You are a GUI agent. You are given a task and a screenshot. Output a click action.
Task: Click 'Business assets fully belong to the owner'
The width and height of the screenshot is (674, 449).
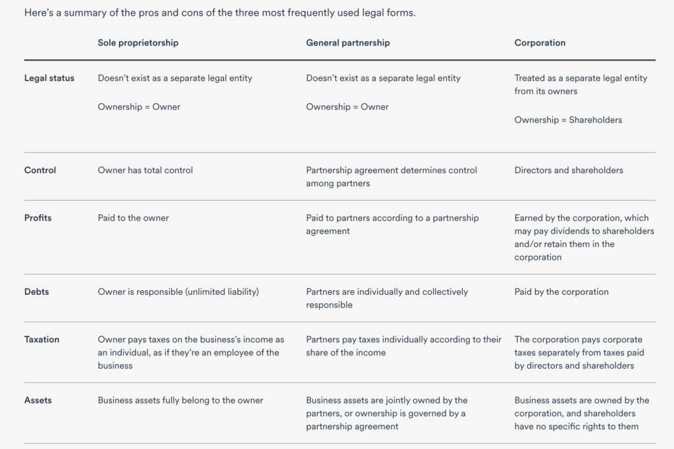coord(180,400)
